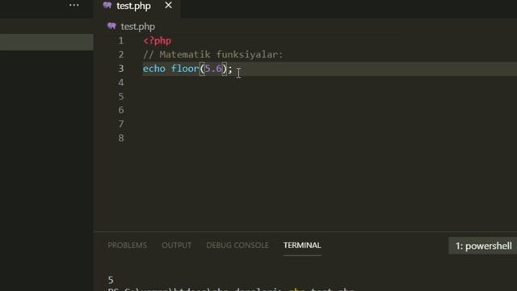
Task: Click line number 5 in the gutter
Action: tap(121, 96)
